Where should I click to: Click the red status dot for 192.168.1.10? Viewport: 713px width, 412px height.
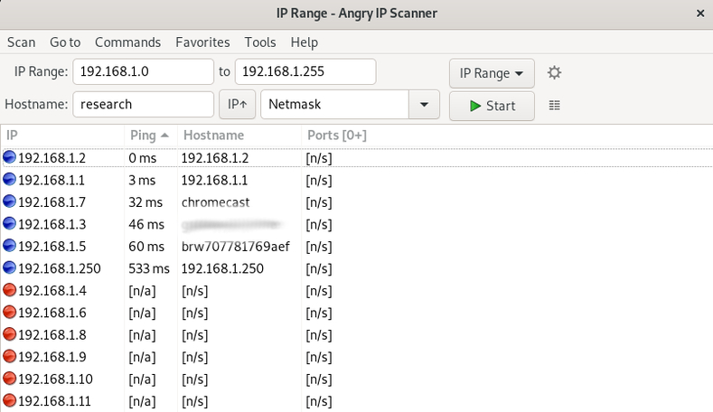click(x=10, y=379)
